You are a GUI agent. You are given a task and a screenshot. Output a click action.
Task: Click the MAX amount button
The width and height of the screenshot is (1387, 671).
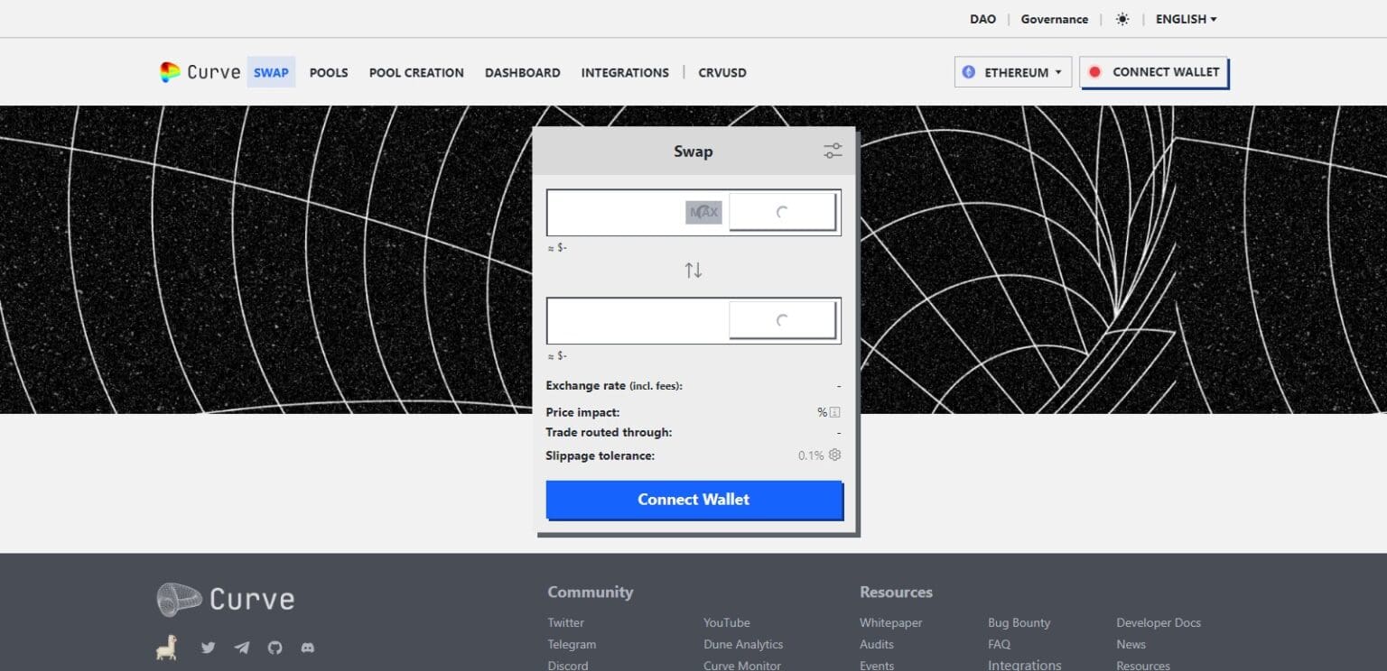[x=703, y=213]
